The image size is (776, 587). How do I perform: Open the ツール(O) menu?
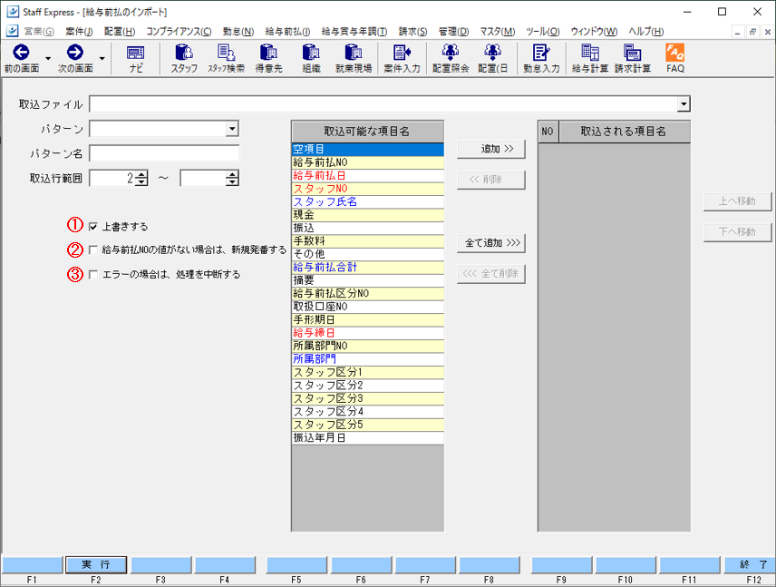pos(542,31)
